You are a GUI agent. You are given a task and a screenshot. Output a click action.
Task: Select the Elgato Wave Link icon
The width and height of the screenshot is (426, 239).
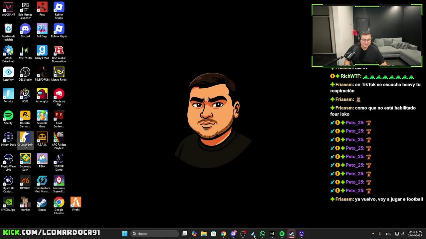(x=8, y=163)
